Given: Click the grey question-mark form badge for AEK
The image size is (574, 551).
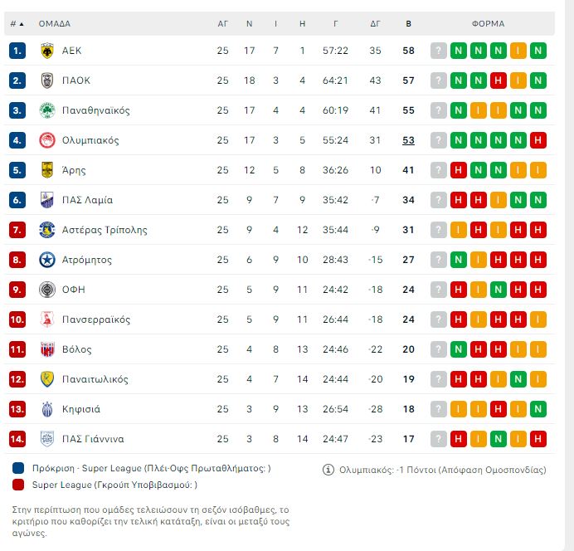Looking at the screenshot, I should (439, 51).
